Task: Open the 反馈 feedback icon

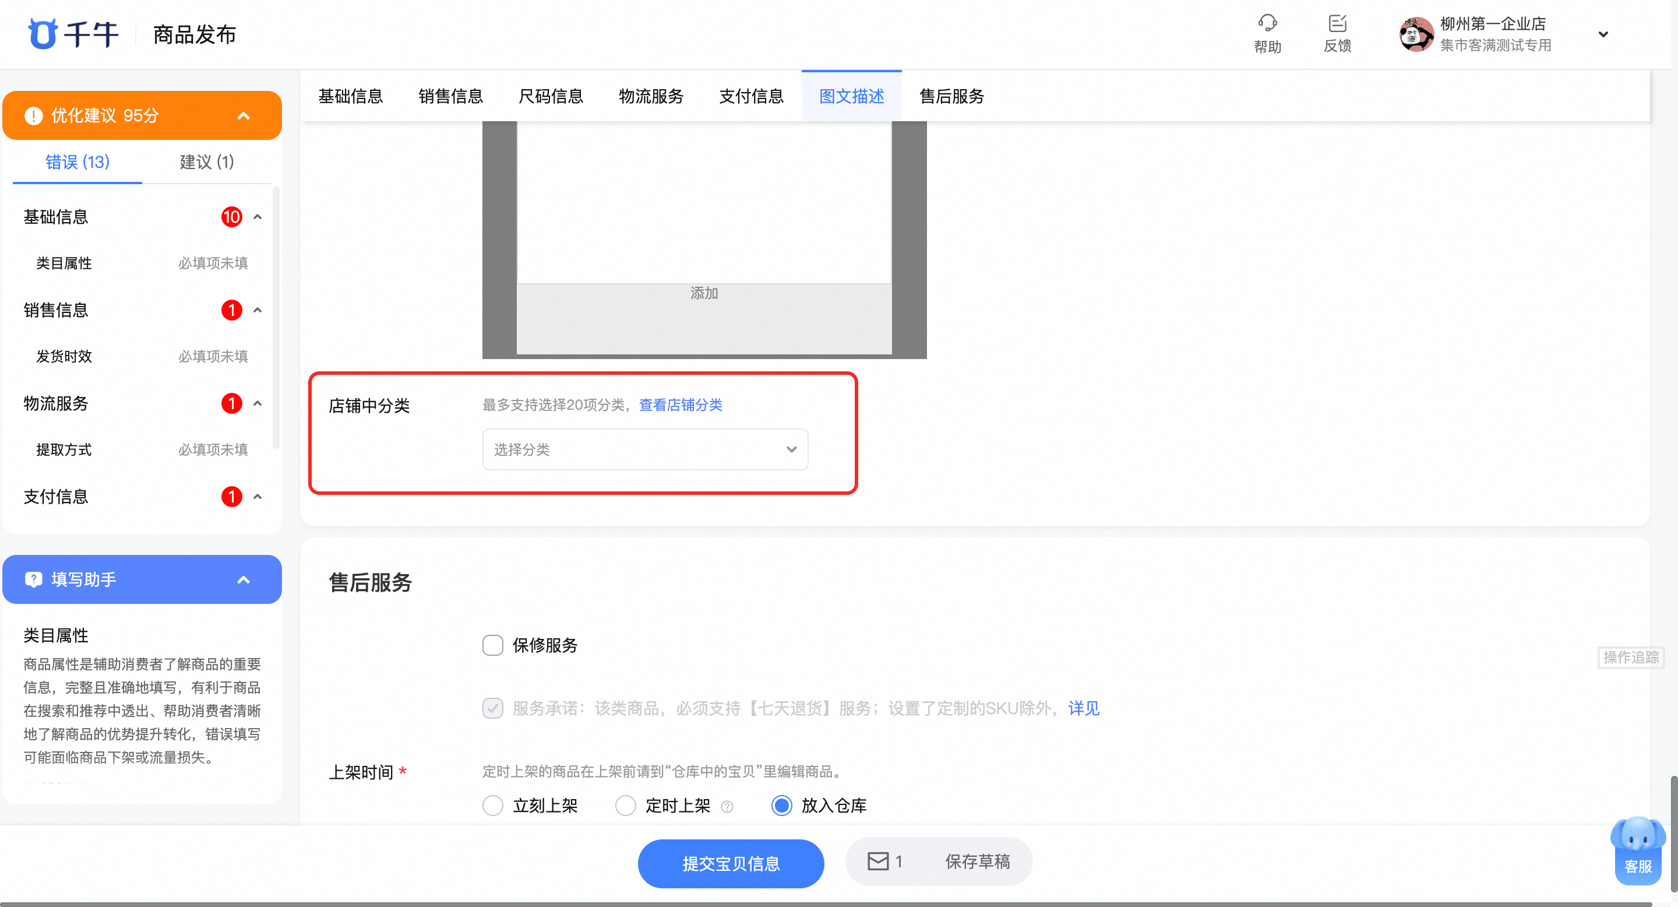Action: pyautogui.click(x=1337, y=23)
